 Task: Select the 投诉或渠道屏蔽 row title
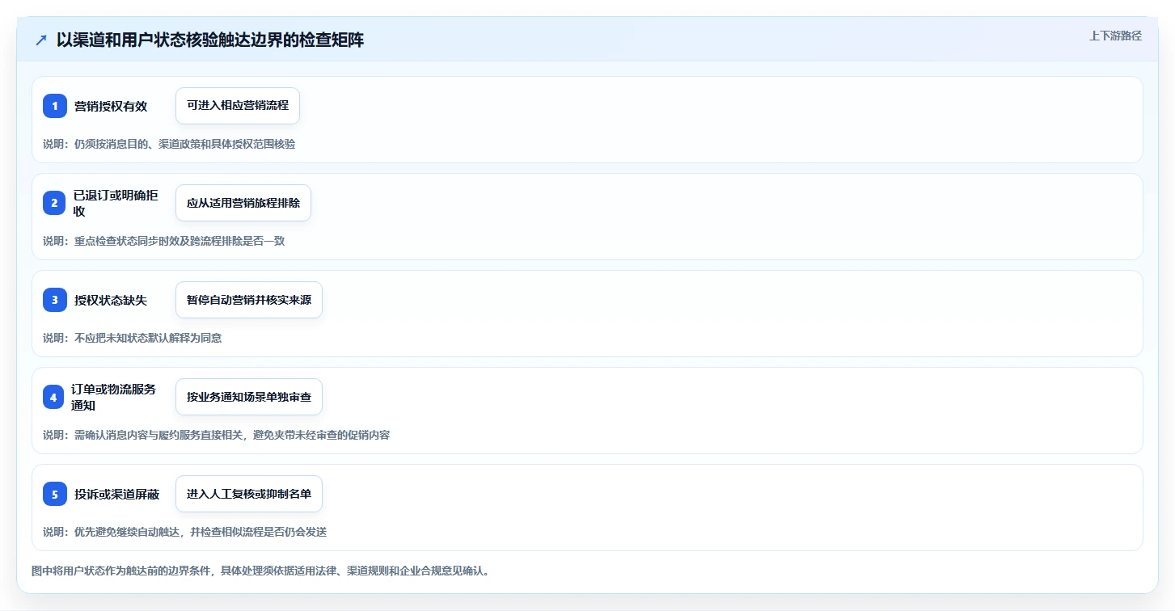[116, 494]
